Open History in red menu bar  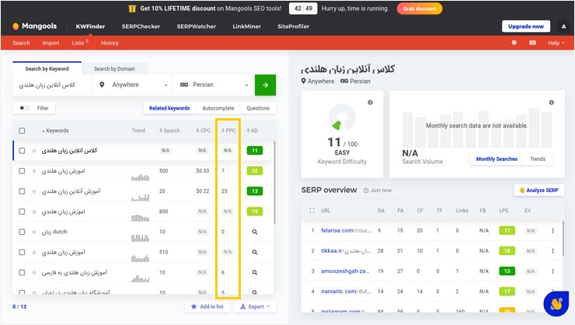point(110,43)
